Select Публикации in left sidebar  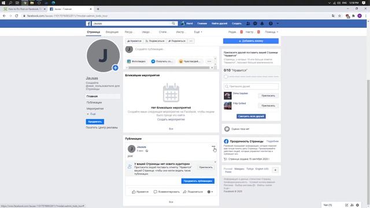pyautogui.click(x=94, y=102)
